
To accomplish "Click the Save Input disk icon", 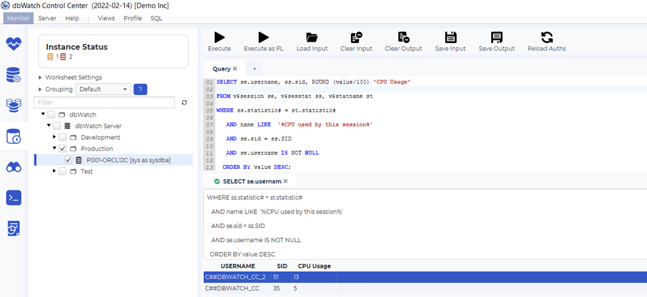I will click(x=451, y=38).
